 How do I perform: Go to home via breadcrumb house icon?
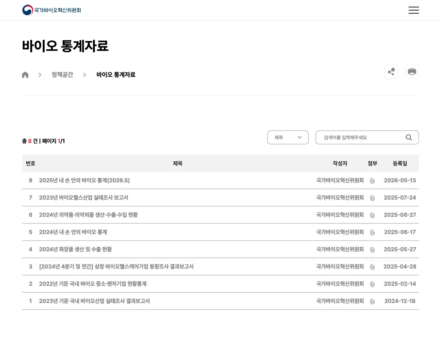tap(25, 75)
